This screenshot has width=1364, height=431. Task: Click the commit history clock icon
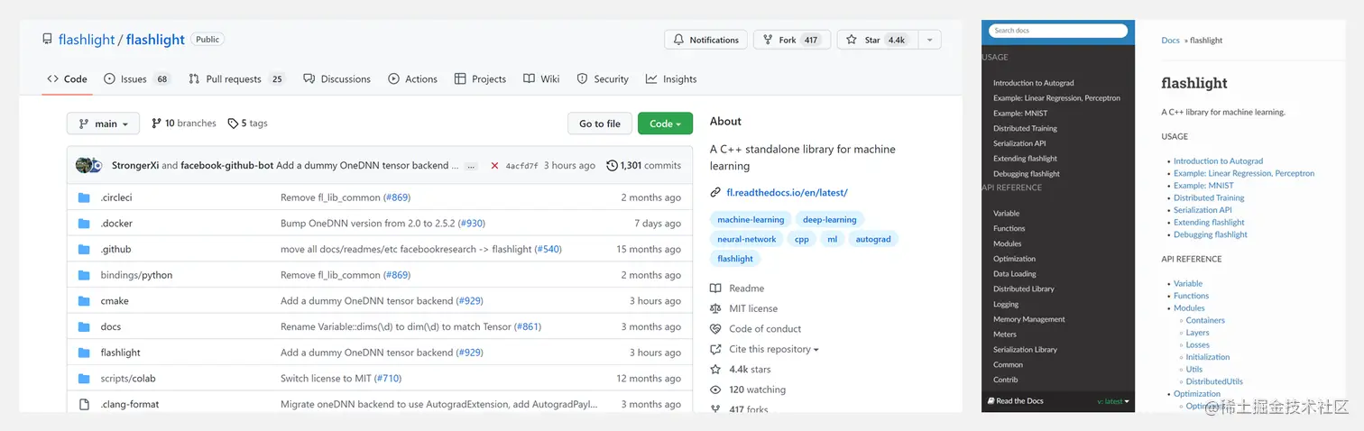pyautogui.click(x=613, y=166)
